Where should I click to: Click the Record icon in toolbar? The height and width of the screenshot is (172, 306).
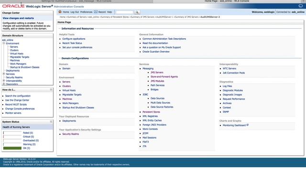tap(96, 11)
